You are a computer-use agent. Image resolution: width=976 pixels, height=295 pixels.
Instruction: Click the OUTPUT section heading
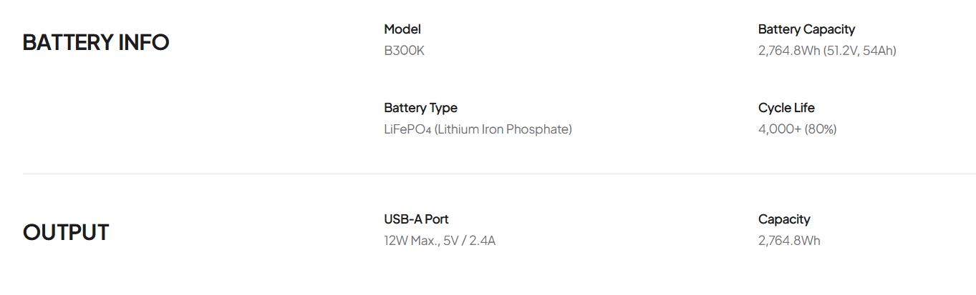(x=66, y=233)
